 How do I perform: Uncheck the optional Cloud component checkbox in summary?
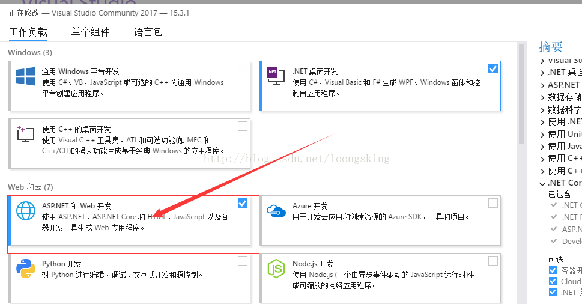[x=553, y=281]
